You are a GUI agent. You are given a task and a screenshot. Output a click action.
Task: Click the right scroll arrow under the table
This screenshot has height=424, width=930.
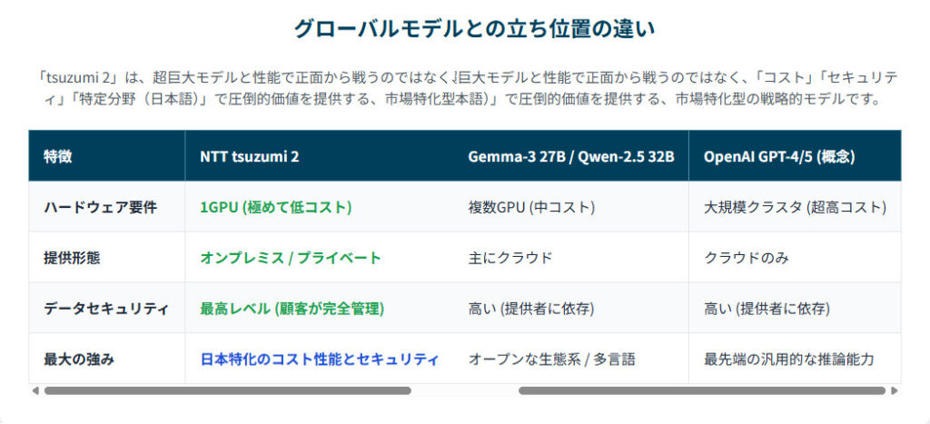(x=895, y=391)
